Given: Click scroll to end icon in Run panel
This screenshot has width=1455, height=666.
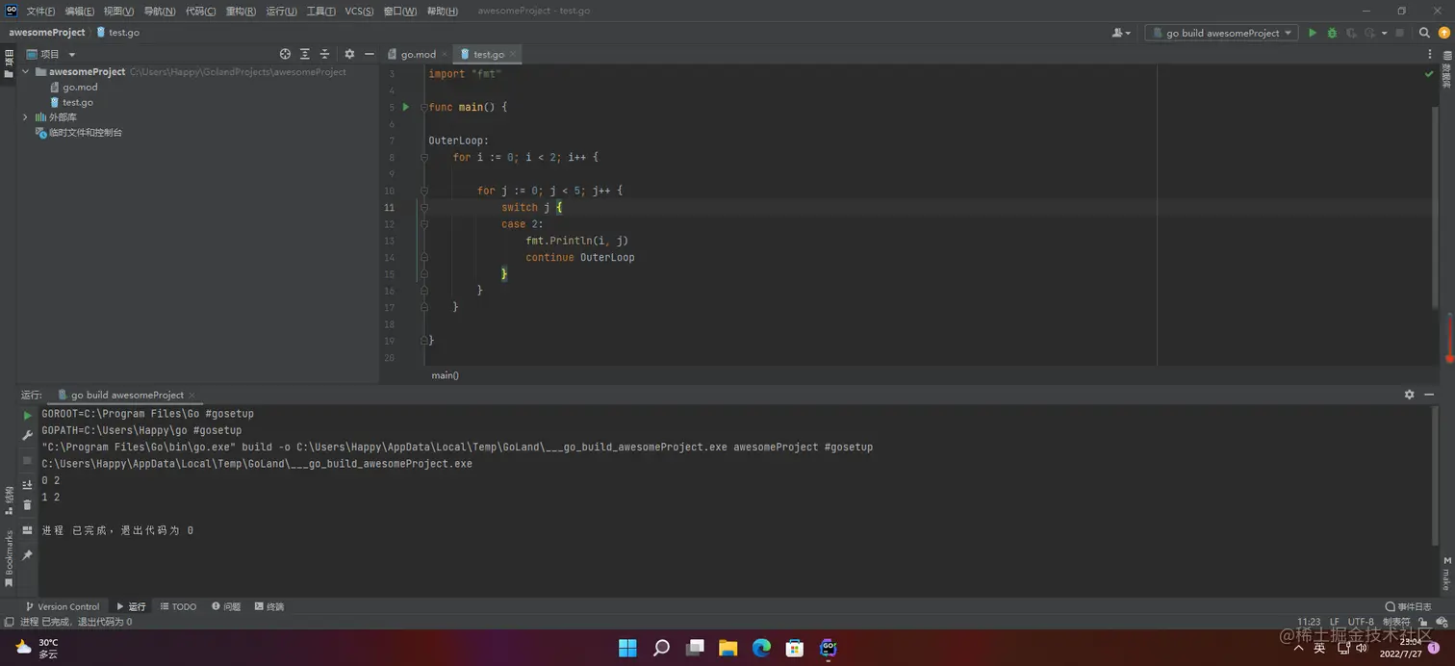Looking at the screenshot, I should tap(27, 484).
